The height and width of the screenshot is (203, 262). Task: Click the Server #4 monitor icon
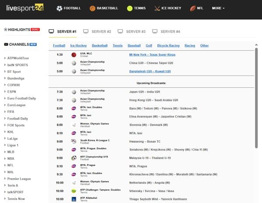tap(155, 31)
